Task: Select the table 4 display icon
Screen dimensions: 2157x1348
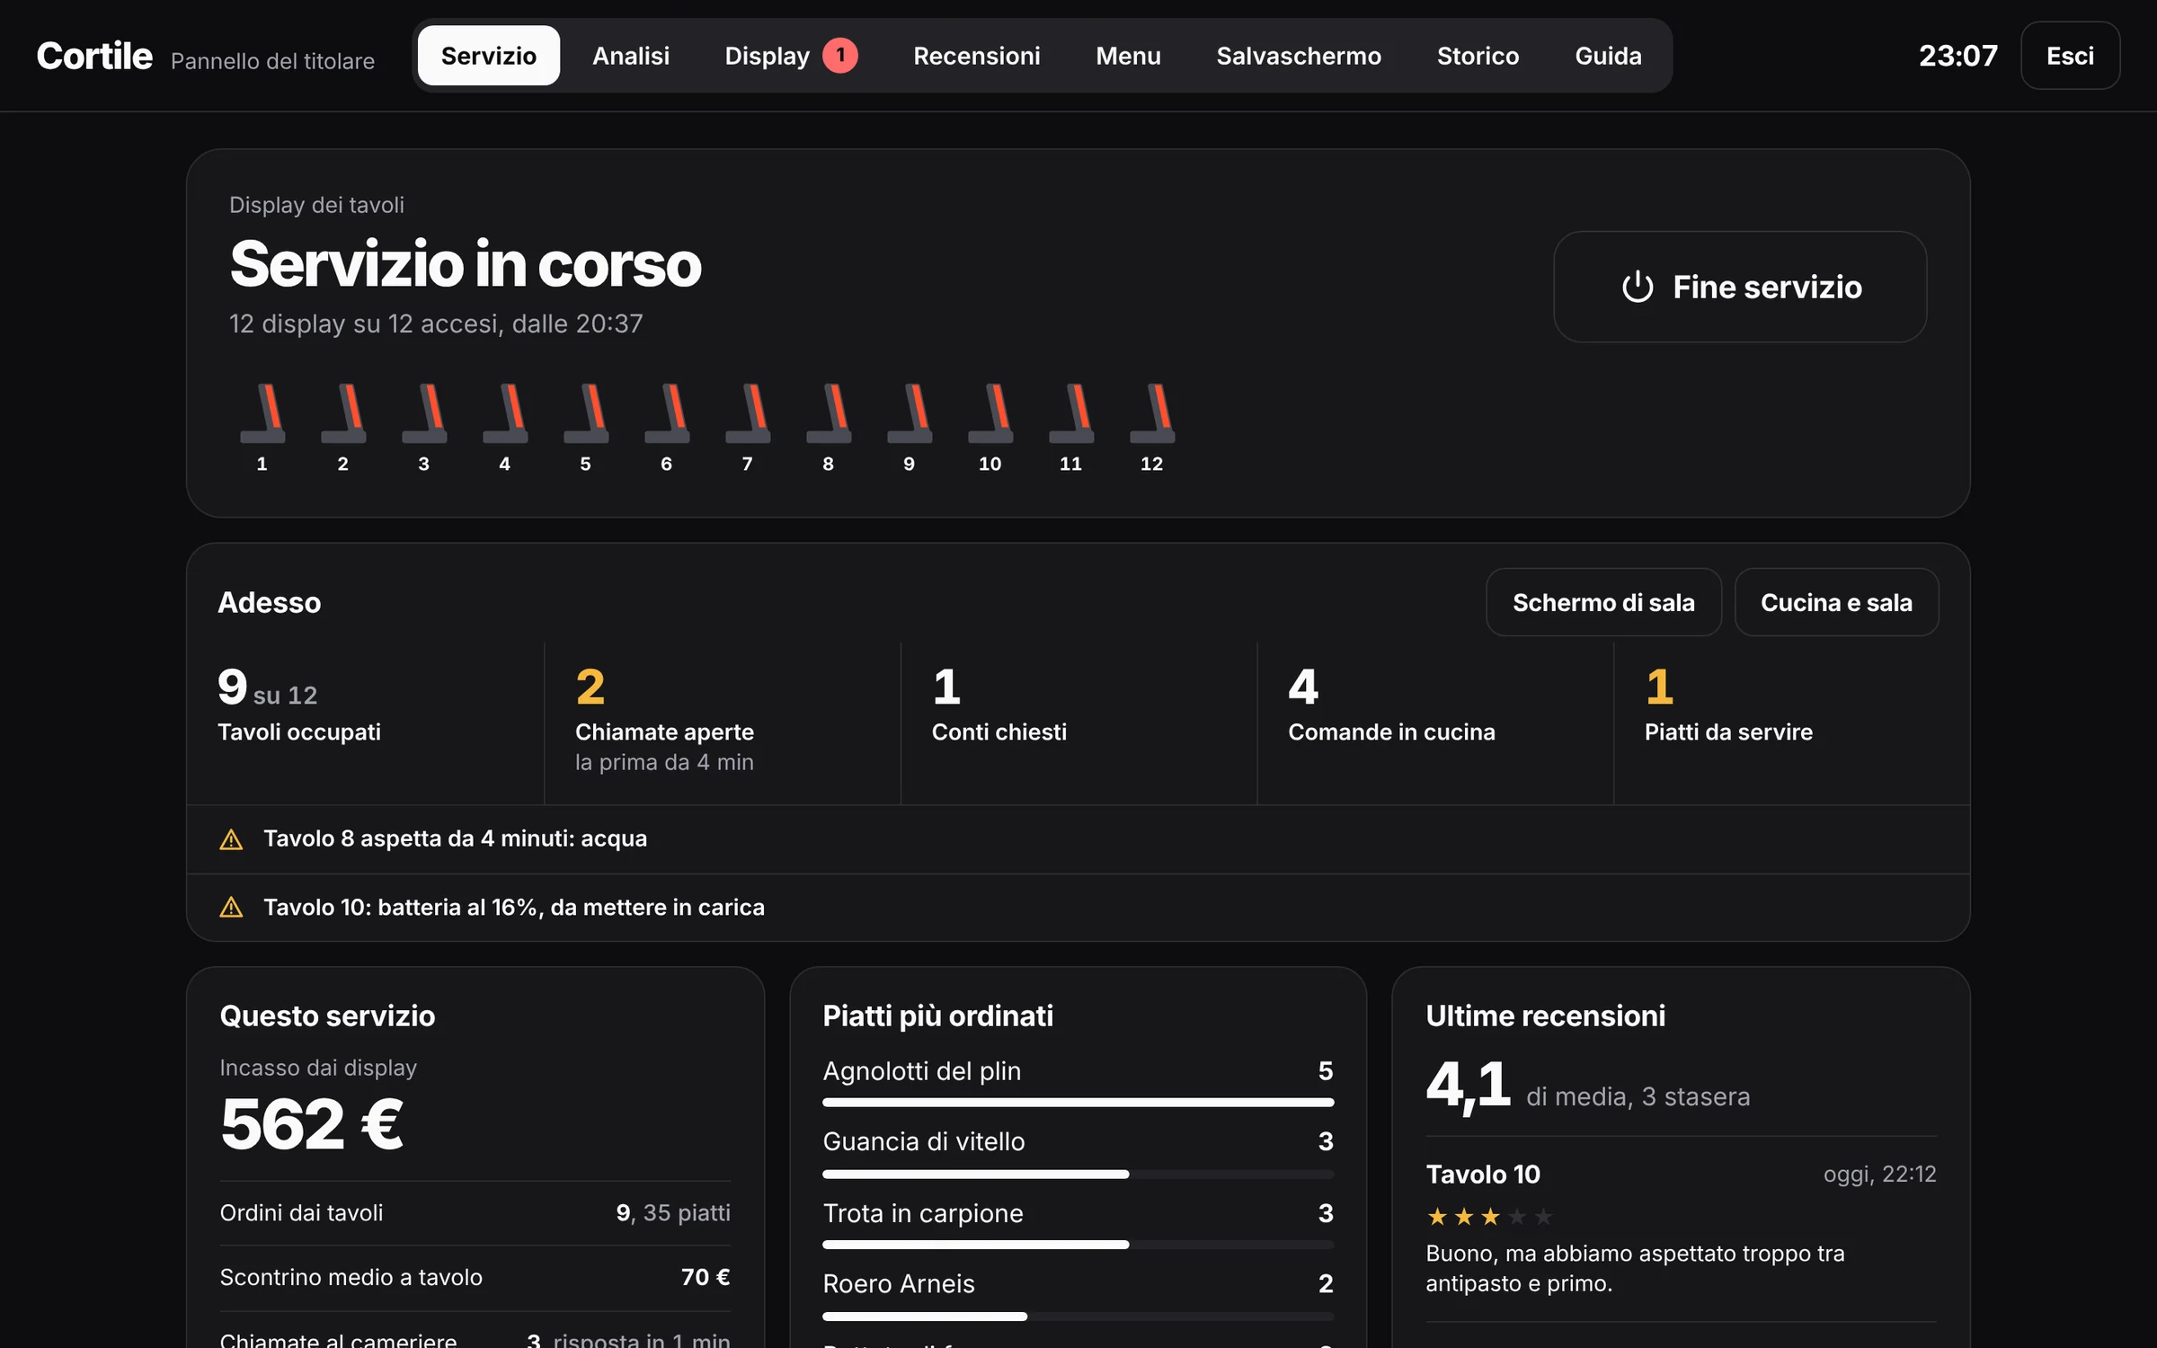Action: [x=505, y=413]
